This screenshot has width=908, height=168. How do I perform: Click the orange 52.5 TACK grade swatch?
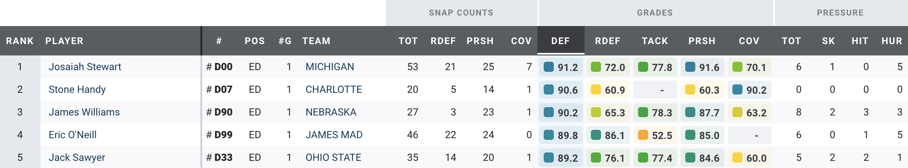(643, 135)
